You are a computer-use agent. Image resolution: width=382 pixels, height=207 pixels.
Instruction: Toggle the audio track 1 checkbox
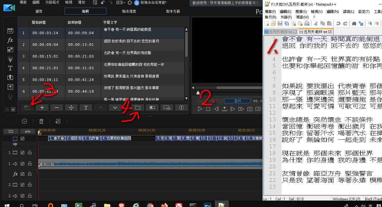coord(23,164)
